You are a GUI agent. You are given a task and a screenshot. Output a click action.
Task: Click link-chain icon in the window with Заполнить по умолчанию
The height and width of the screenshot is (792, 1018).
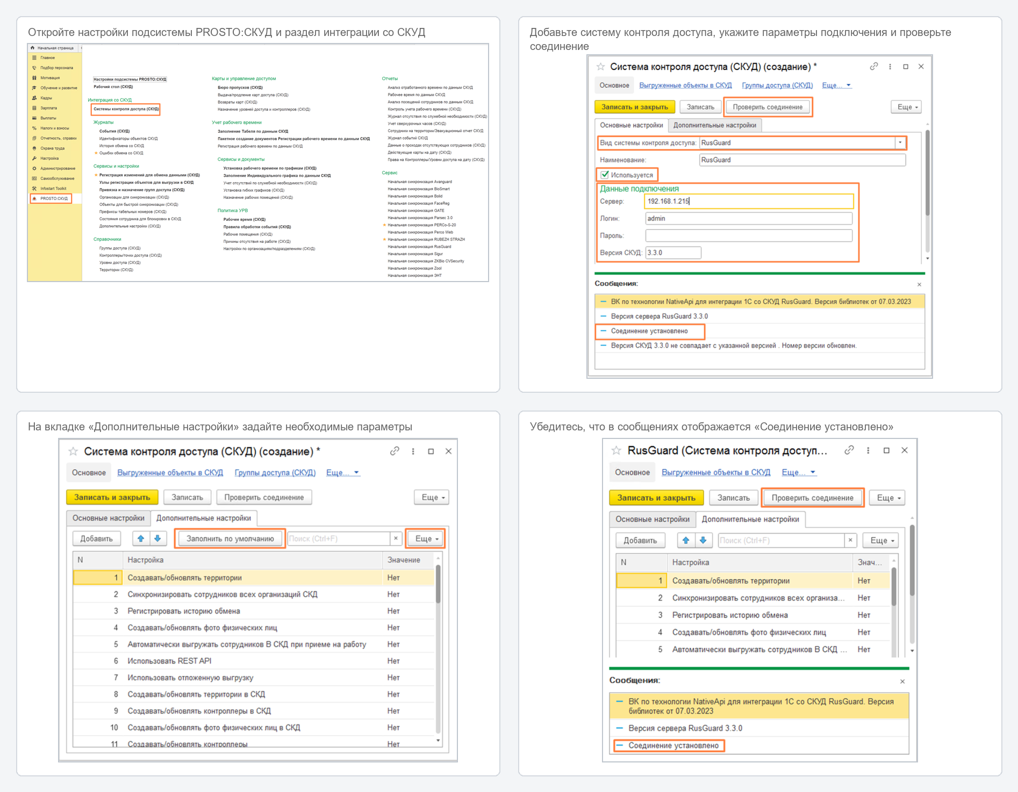point(395,451)
